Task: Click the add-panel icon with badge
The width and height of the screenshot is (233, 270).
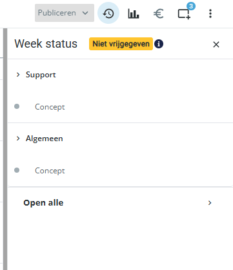Action: coord(184,14)
